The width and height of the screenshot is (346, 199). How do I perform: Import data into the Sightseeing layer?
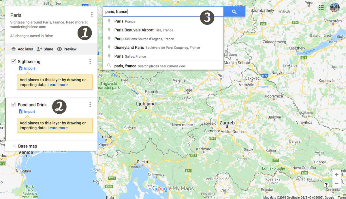pyautogui.click(x=27, y=69)
